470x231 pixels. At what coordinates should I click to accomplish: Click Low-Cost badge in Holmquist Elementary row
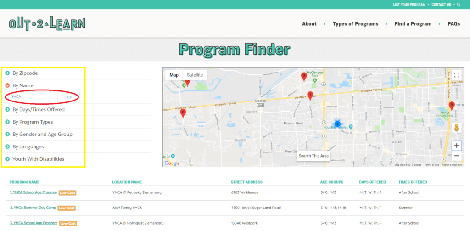pos(68,224)
